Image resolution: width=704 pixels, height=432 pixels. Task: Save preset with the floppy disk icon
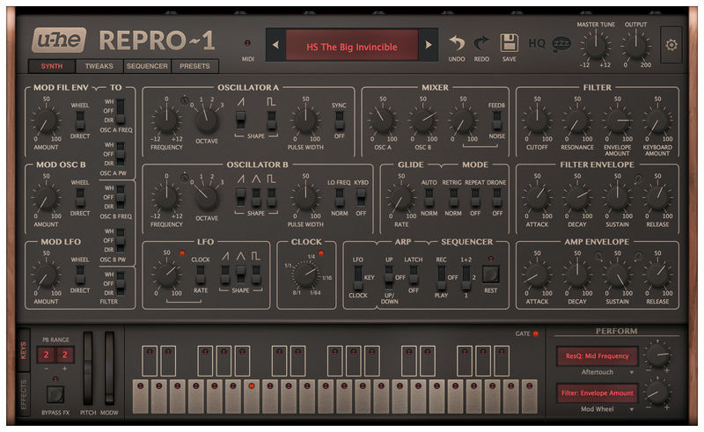[x=510, y=43]
